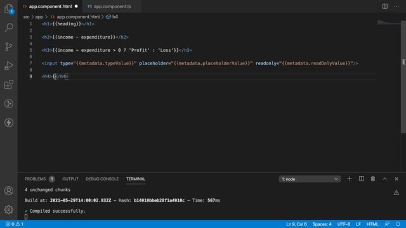Click the 'Profit' string on line 5
406x228 pixels.
coord(140,50)
